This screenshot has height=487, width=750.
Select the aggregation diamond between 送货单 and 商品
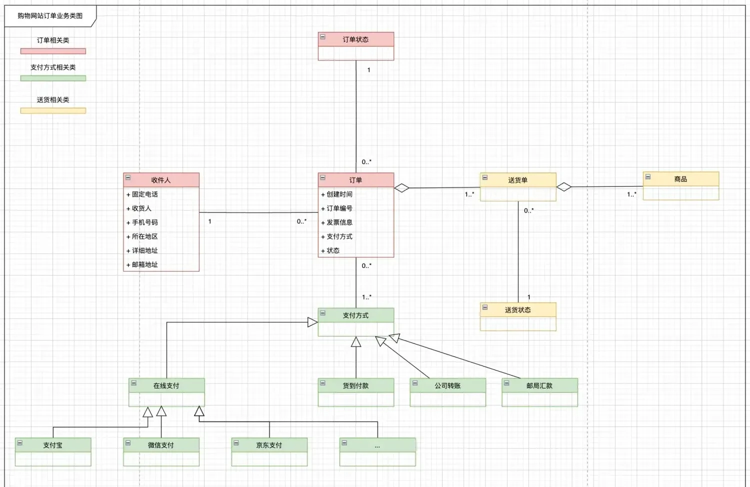coord(564,187)
